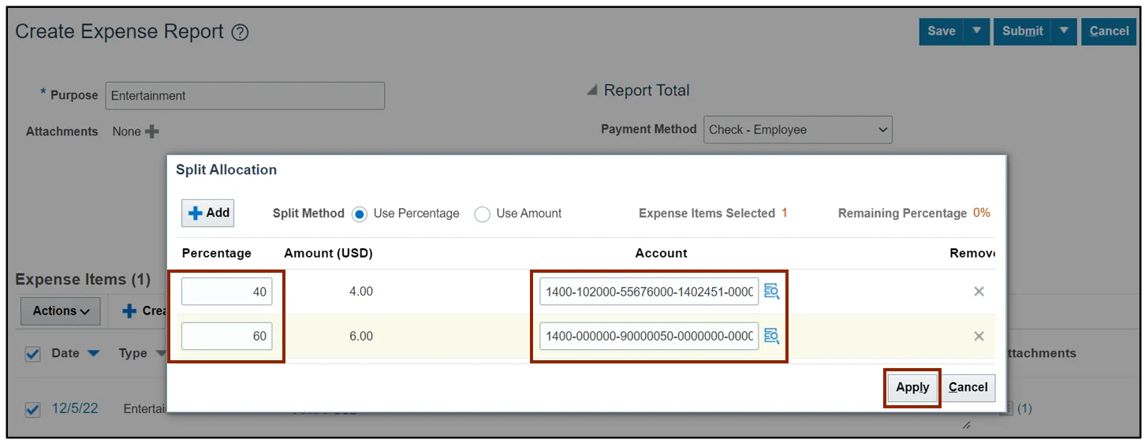
Task: Remove the 40 percent allocation row
Action: [x=979, y=292]
